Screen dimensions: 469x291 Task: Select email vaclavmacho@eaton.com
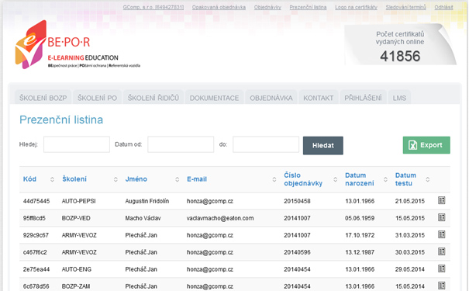pyautogui.click(x=220, y=218)
